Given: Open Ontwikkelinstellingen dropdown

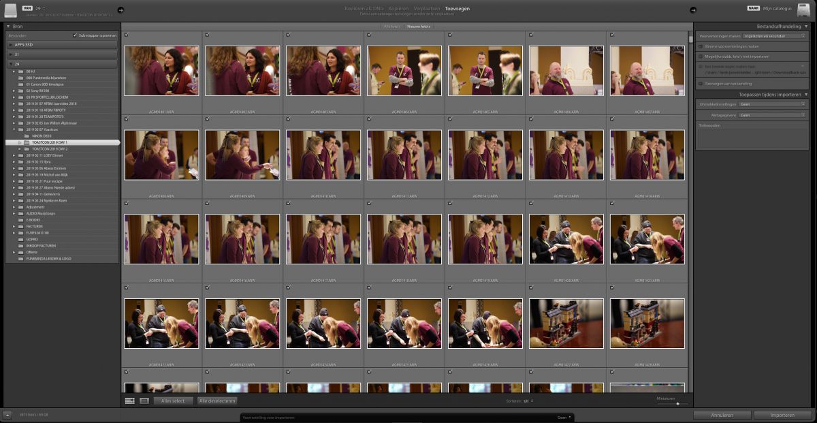Looking at the screenshot, I should pos(773,104).
